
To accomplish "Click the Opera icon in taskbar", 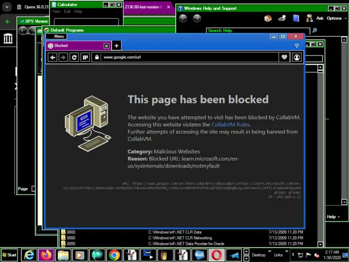I will coord(216,255).
